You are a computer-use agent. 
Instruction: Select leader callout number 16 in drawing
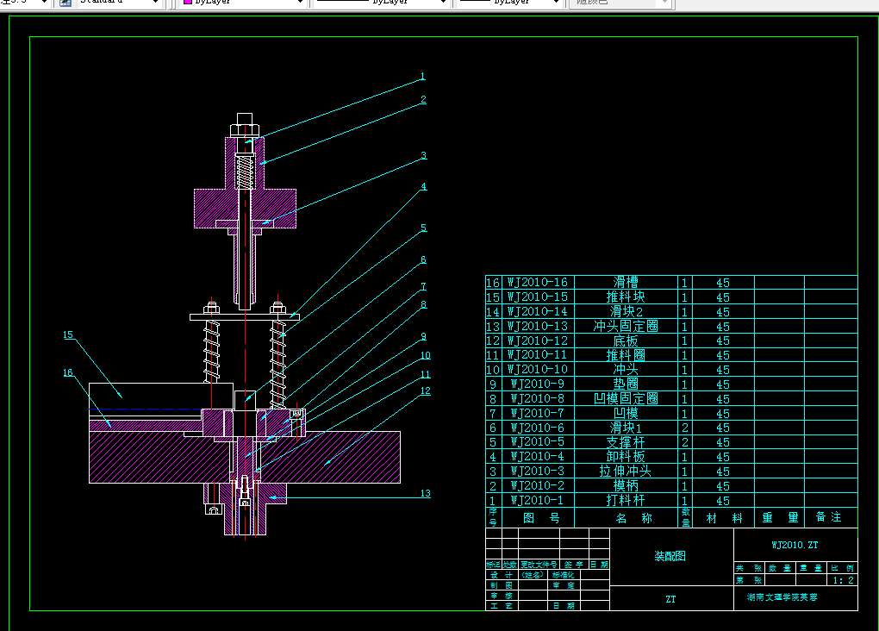[68, 372]
